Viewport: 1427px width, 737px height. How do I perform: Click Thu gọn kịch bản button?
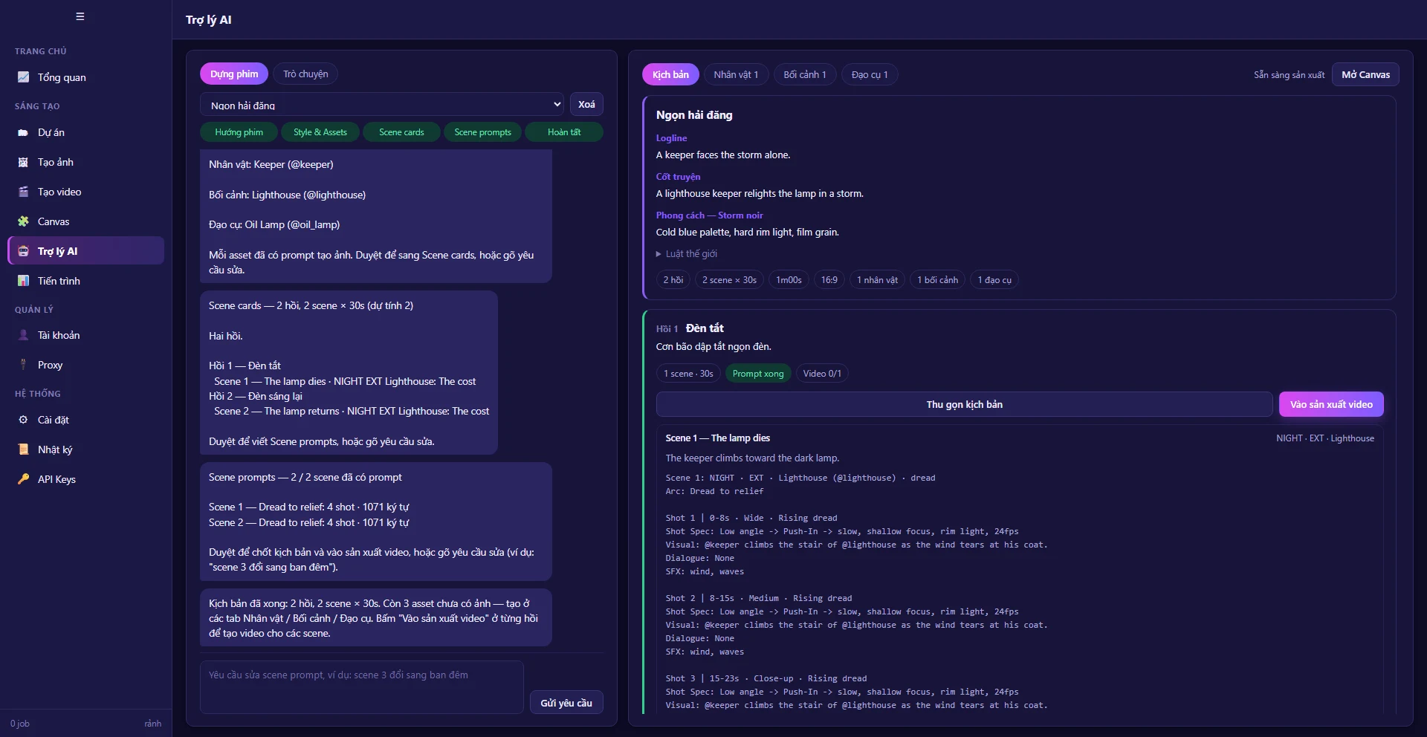(964, 404)
